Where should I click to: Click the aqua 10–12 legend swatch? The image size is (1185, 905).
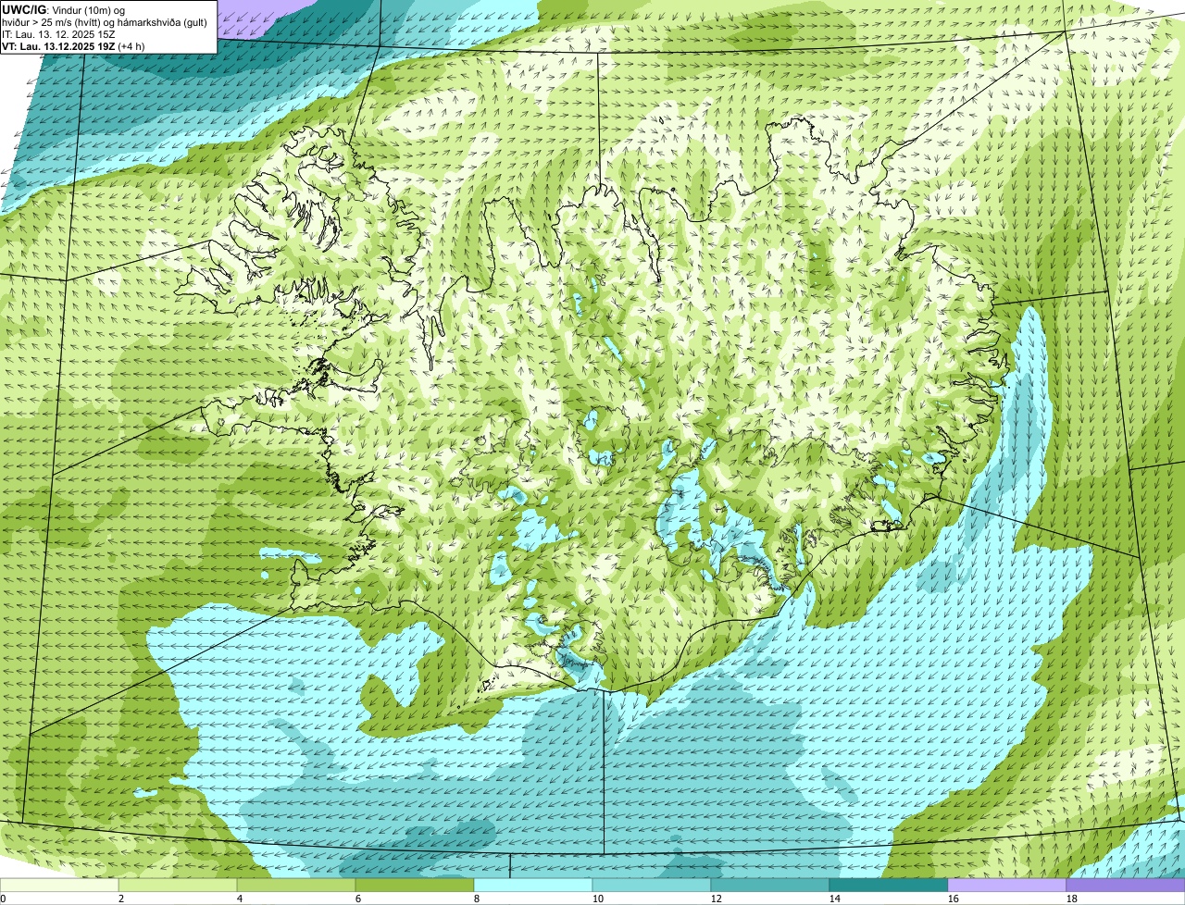tap(652, 886)
